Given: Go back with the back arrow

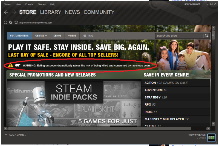Looking at the screenshot, I should [6, 12].
